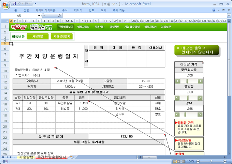Open the Excel help question mark icon

tap(214, 10)
